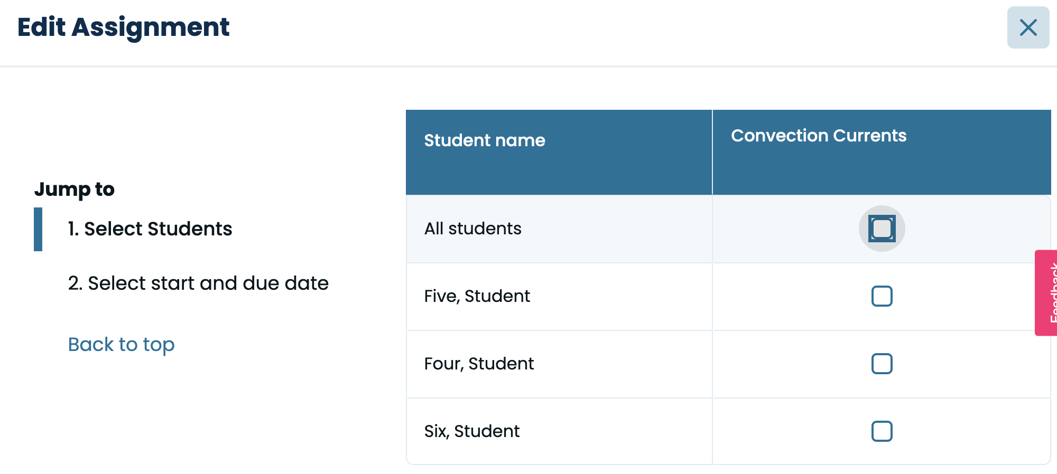Screen dimensions: 1057x474
Task: Click the blue active-section indicator bar
Action: click(x=38, y=229)
